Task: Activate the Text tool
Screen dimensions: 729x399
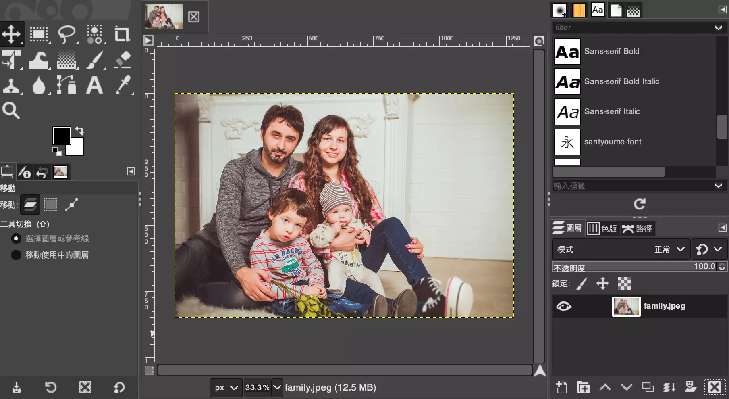Action: (95, 86)
